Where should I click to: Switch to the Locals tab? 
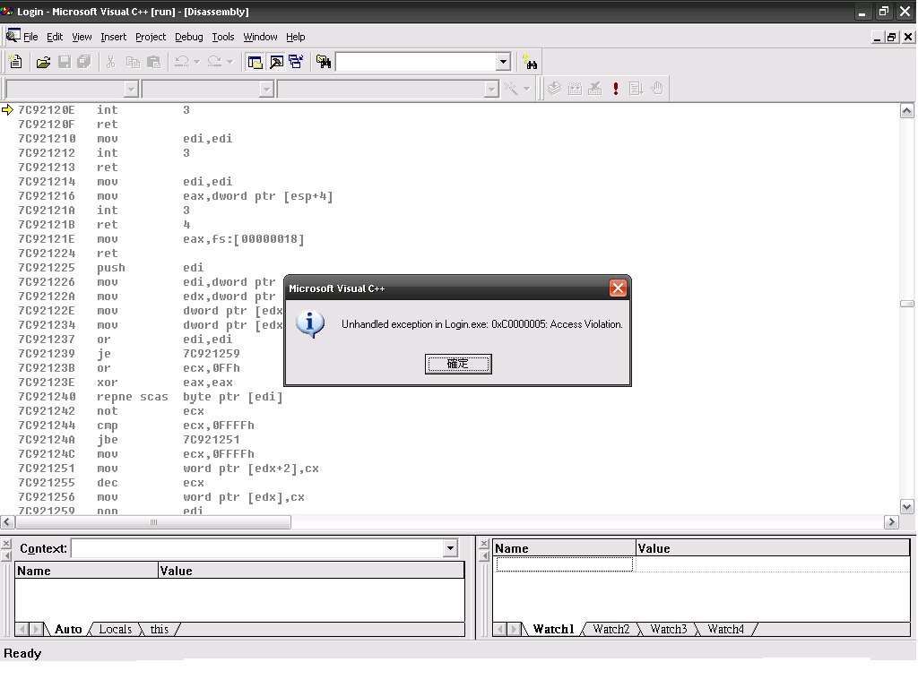(x=115, y=630)
